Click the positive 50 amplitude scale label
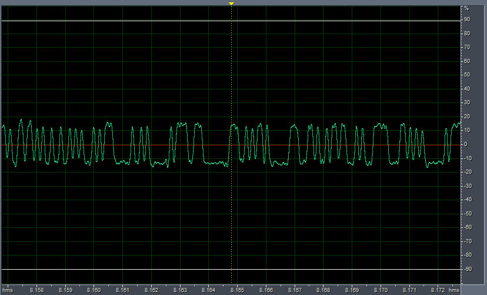487x295 pixels. [467, 75]
